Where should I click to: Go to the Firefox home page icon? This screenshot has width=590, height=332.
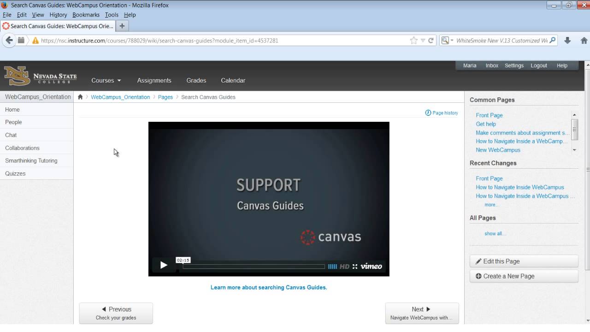pyautogui.click(x=584, y=41)
